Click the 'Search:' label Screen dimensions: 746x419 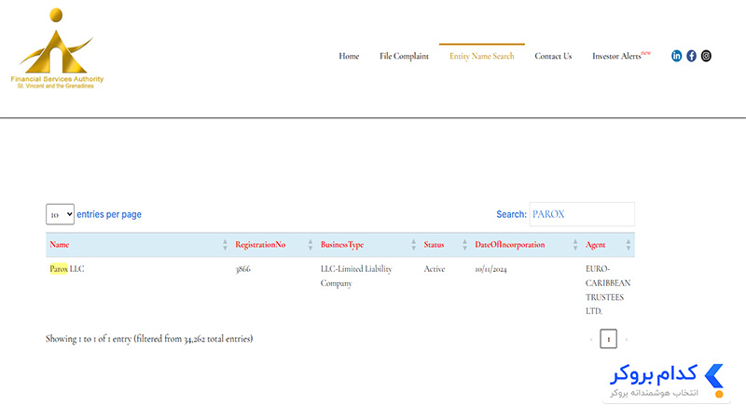(x=511, y=214)
